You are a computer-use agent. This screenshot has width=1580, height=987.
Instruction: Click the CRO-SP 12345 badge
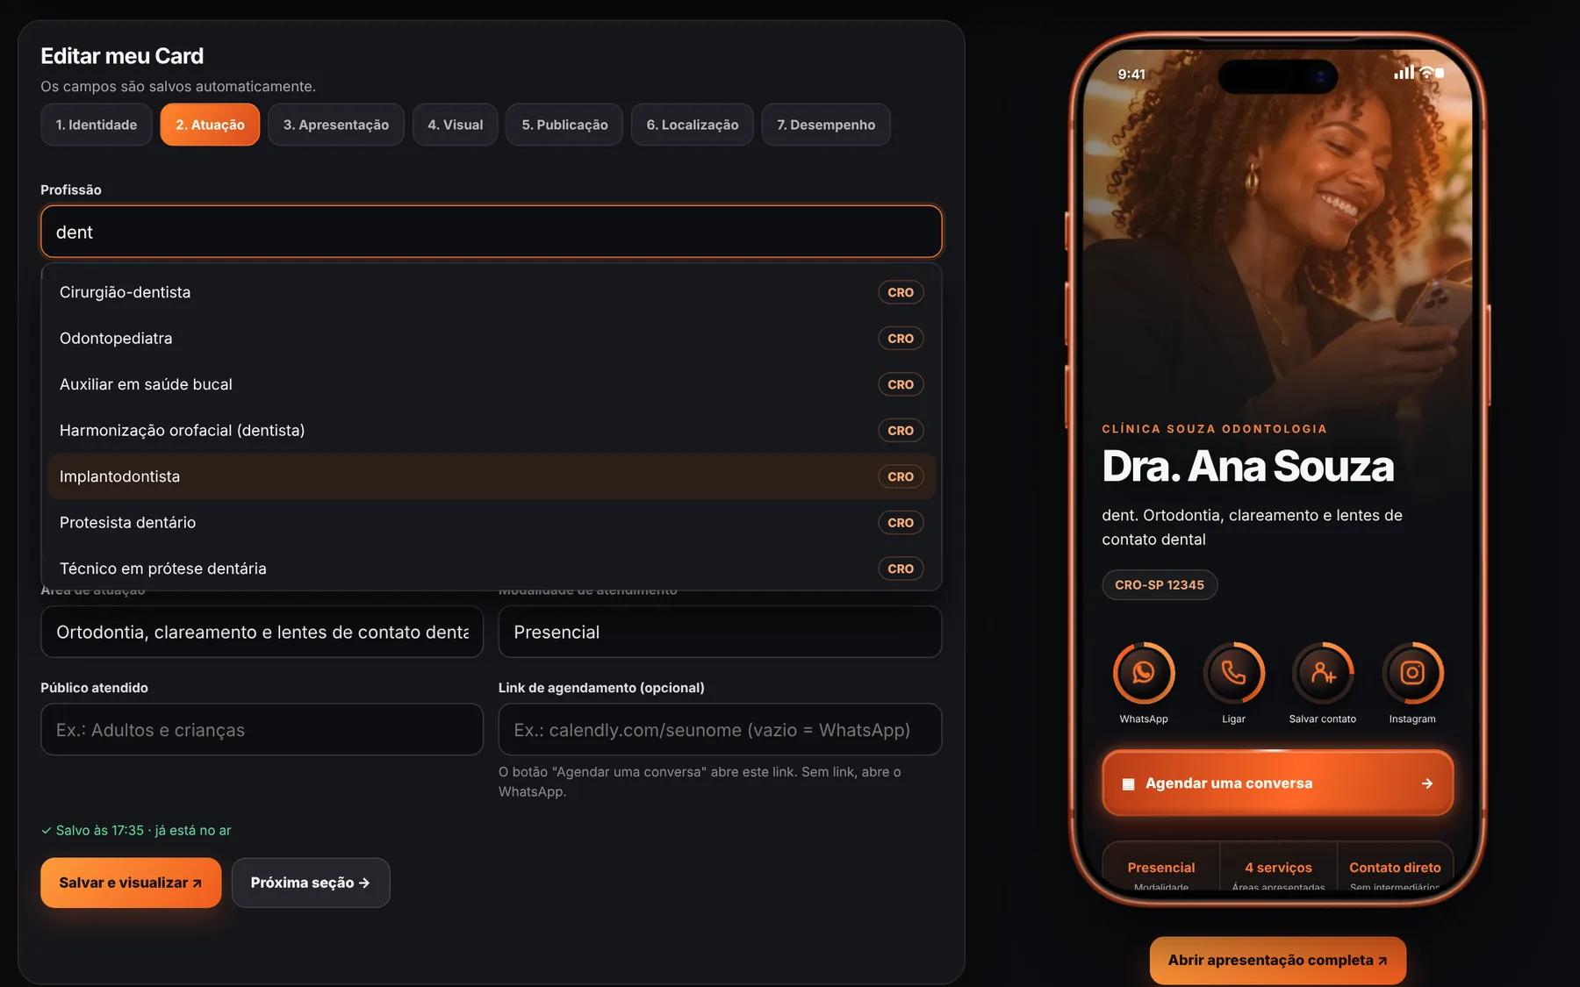click(x=1160, y=585)
